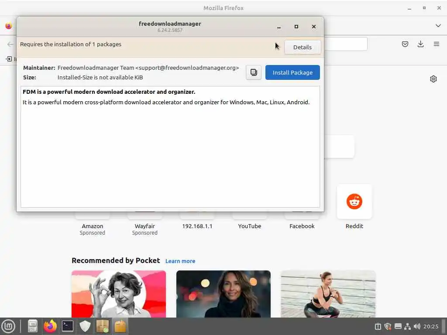Screen dimensions: 447x335
Task: Go back with Firefox back arrow
Action: 10,44
